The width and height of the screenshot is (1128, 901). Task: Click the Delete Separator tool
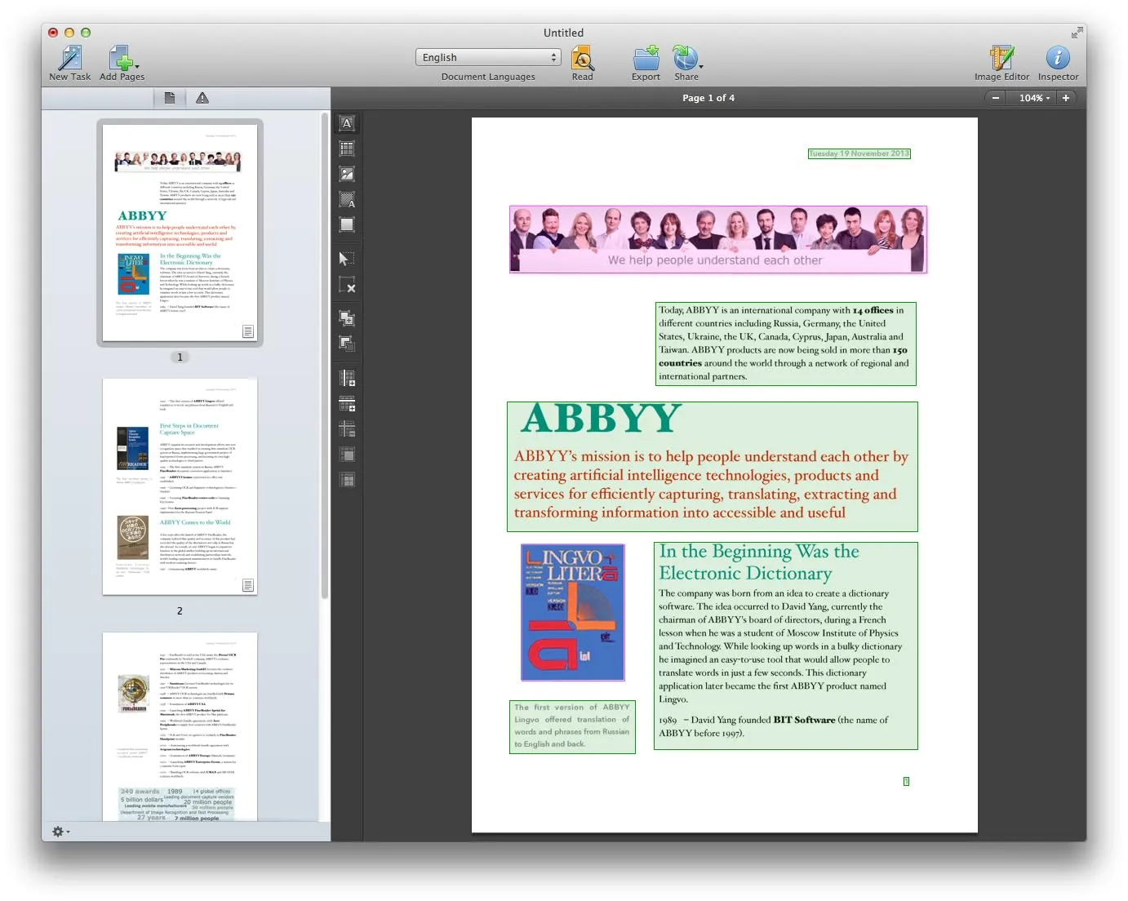(x=347, y=428)
